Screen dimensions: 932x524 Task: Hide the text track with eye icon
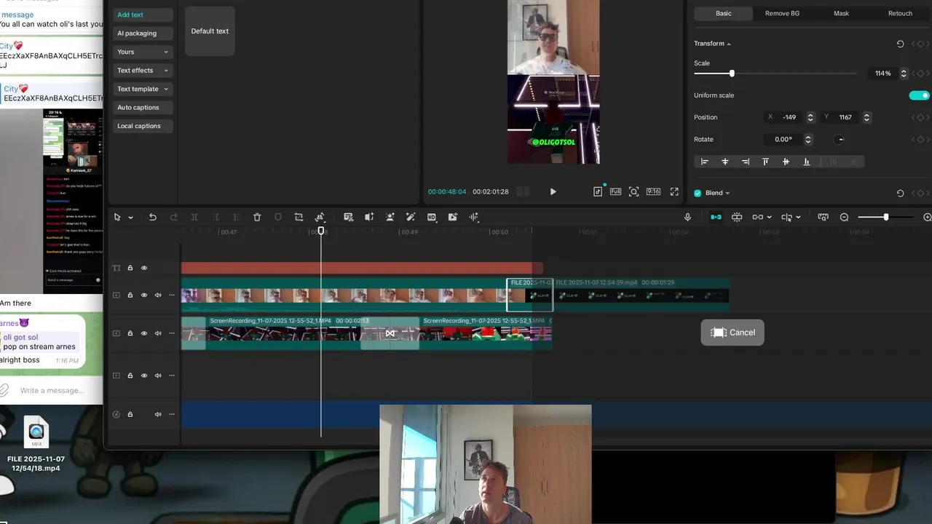tap(144, 268)
